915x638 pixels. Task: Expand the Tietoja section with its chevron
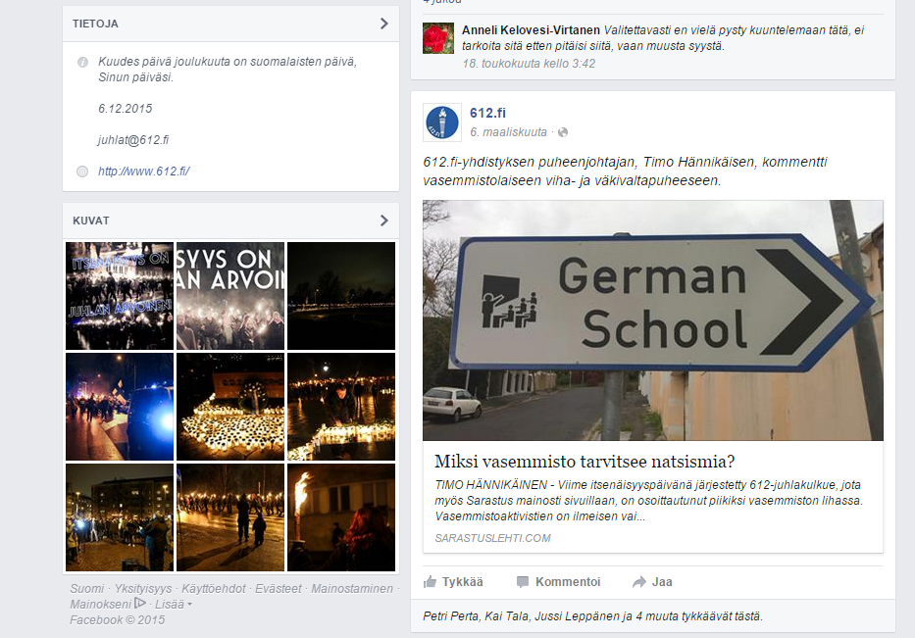[383, 24]
